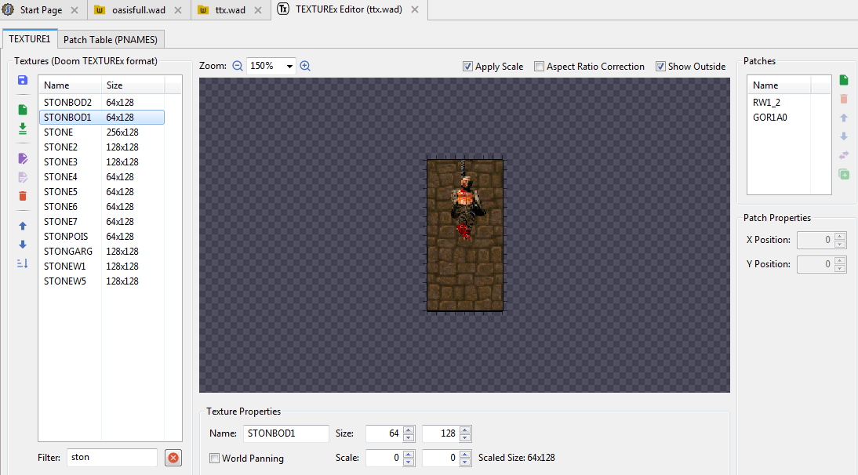Sort the textures list
Viewport: 858px width, 475px height.
coord(23,263)
